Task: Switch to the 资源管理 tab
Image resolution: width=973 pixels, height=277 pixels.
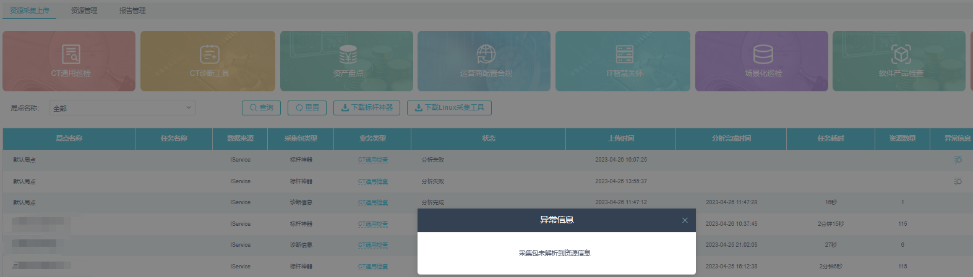Action: [x=84, y=10]
